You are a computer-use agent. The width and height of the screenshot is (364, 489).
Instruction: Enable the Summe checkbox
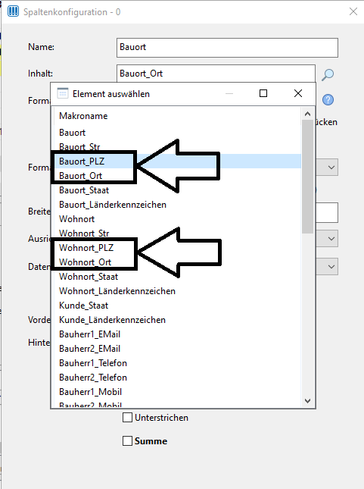click(127, 441)
